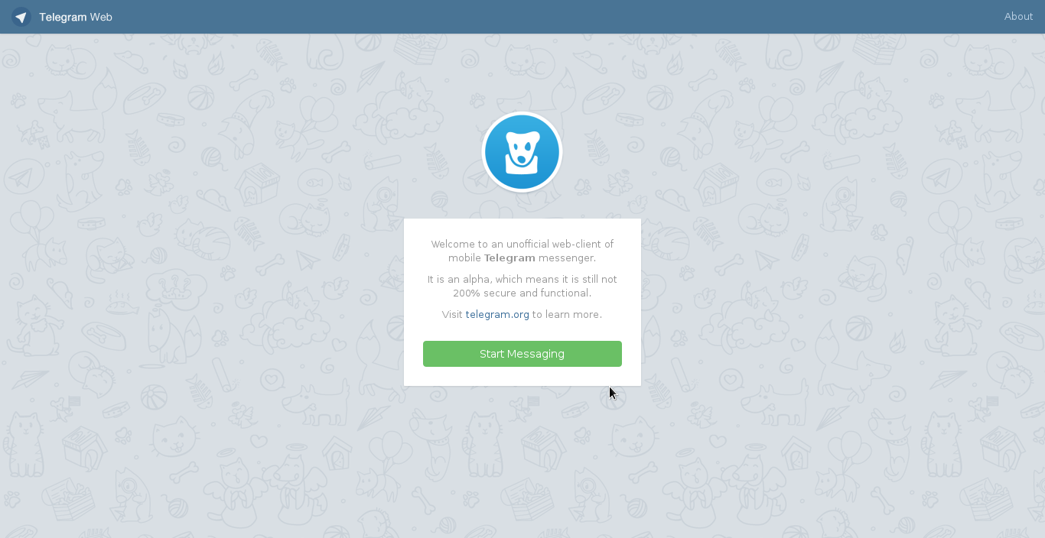Click the '200% secure and functional' line

pos(522,293)
